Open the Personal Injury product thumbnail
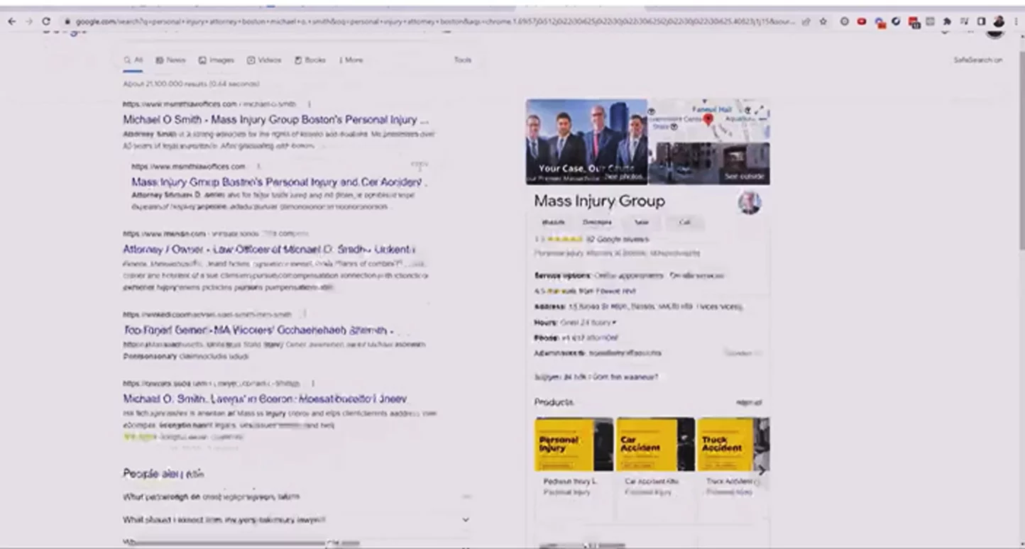The width and height of the screenshot is (1025, 549). (574, 444)
